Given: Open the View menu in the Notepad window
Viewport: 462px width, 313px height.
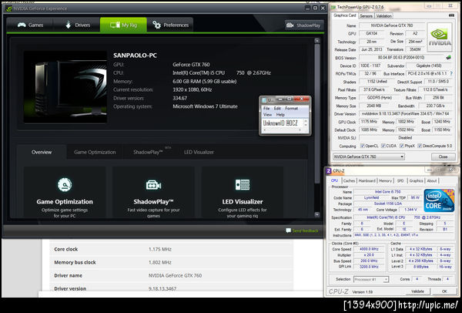Looking at the screenshot, I should pyautogui.click(x=267, y=114).
